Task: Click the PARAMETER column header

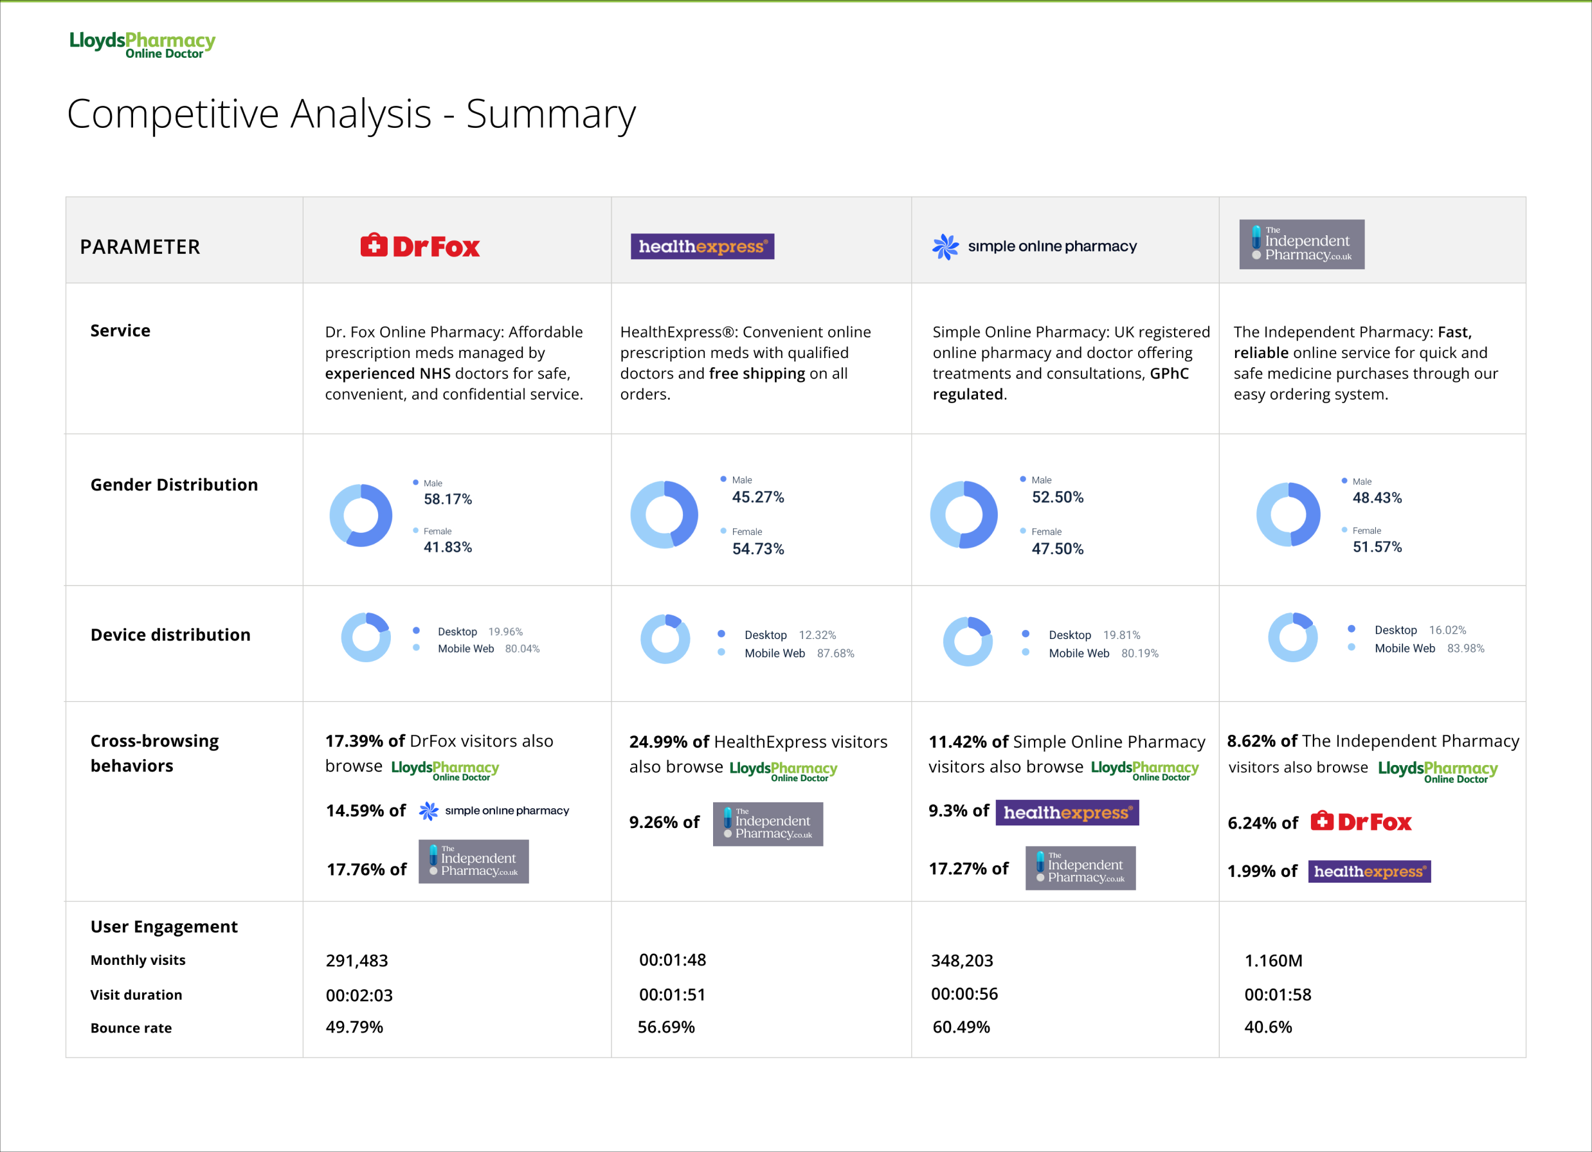Action: pos(140,247)
